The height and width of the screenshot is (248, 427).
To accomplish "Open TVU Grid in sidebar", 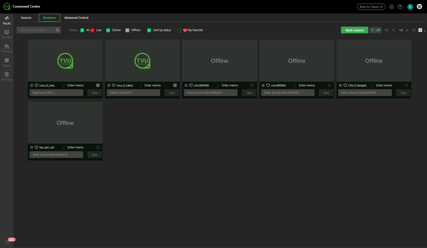I will tap(7, 48).
